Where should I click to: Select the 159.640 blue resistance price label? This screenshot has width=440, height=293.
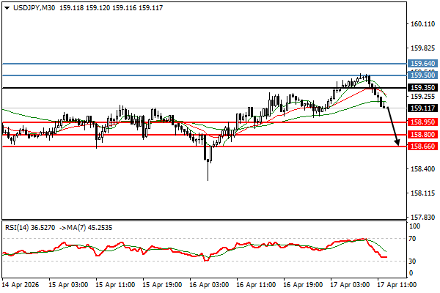(424, 64)
